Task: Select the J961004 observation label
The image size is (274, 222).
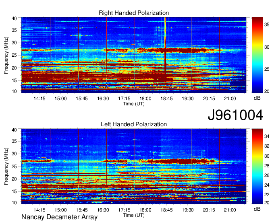Action: click(x=235, y=115)
